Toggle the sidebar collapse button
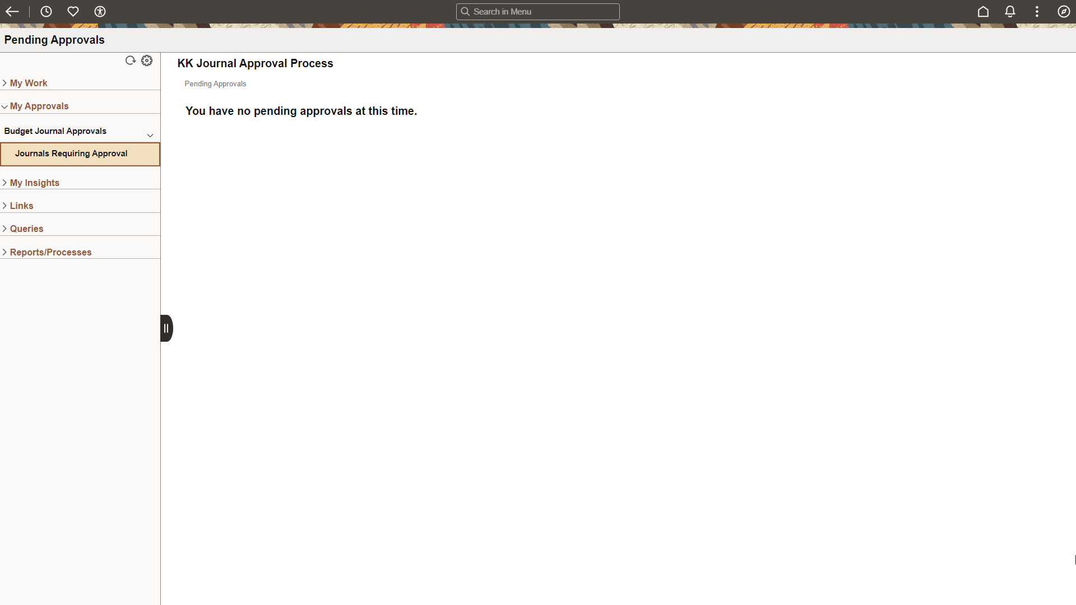The width and height of the screenshot is (1076, 605). (166, 328)
